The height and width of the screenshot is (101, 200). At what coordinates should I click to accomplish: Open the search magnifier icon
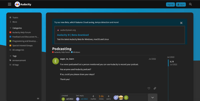point(190,4)
